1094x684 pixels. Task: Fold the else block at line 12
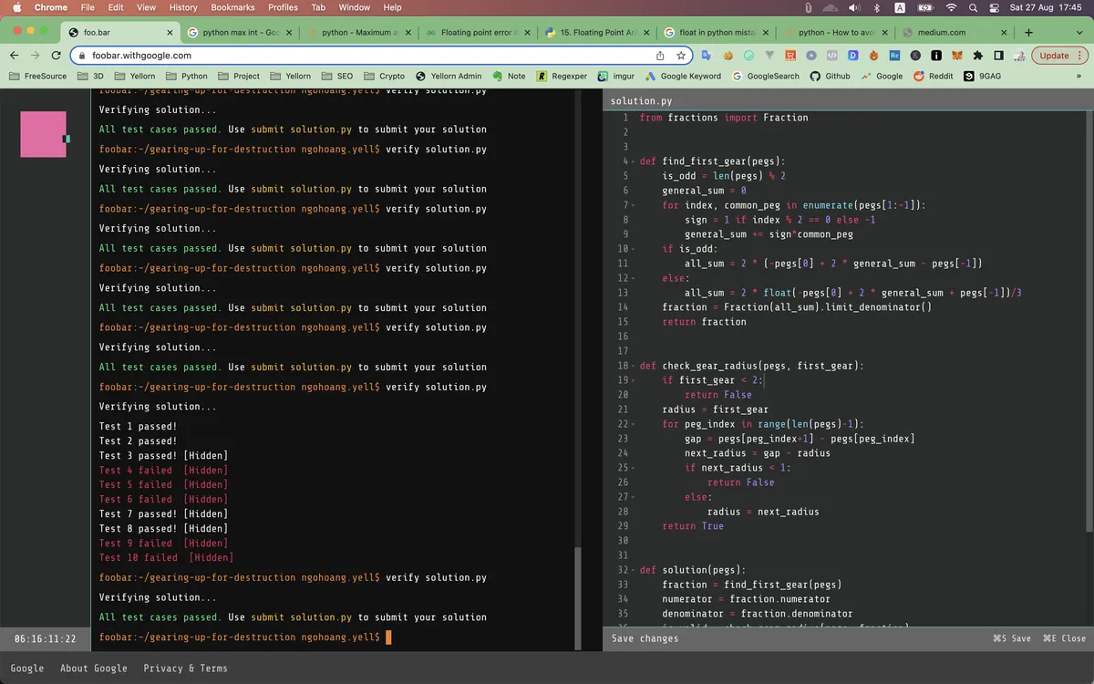(x=632, y=278)
